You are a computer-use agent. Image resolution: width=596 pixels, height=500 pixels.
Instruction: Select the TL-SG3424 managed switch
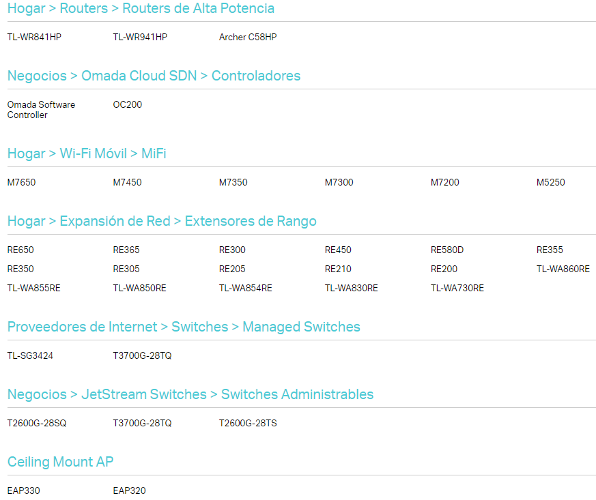pyautogui.click(x=30, y=356)
